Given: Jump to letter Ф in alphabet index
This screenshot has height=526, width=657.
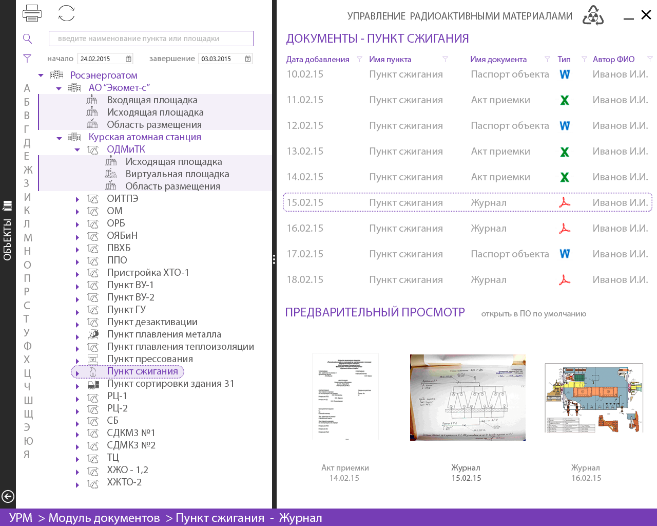Looking at the screenshot, I should point(27,346).
